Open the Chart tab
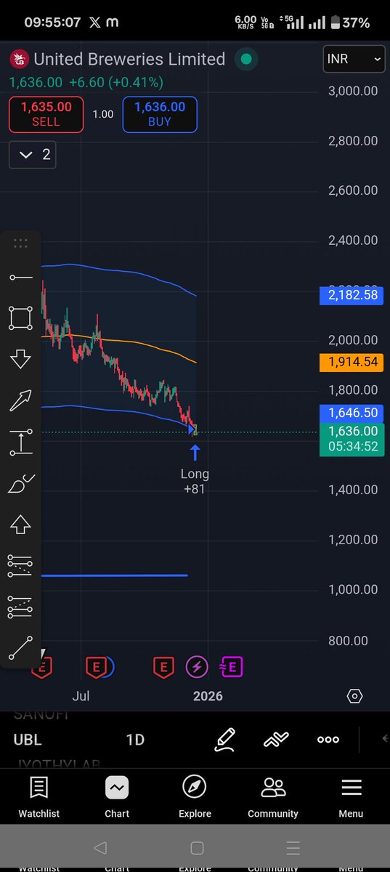The width and height of the screenshot is (390, 872). pyautogui.click(x=117, y=796)
